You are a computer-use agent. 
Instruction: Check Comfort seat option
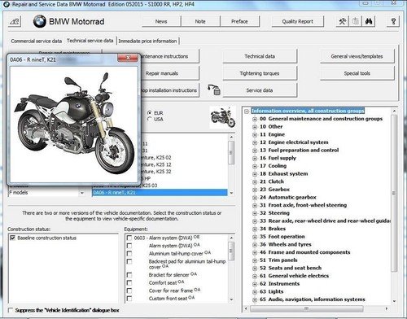pos(129,282)
